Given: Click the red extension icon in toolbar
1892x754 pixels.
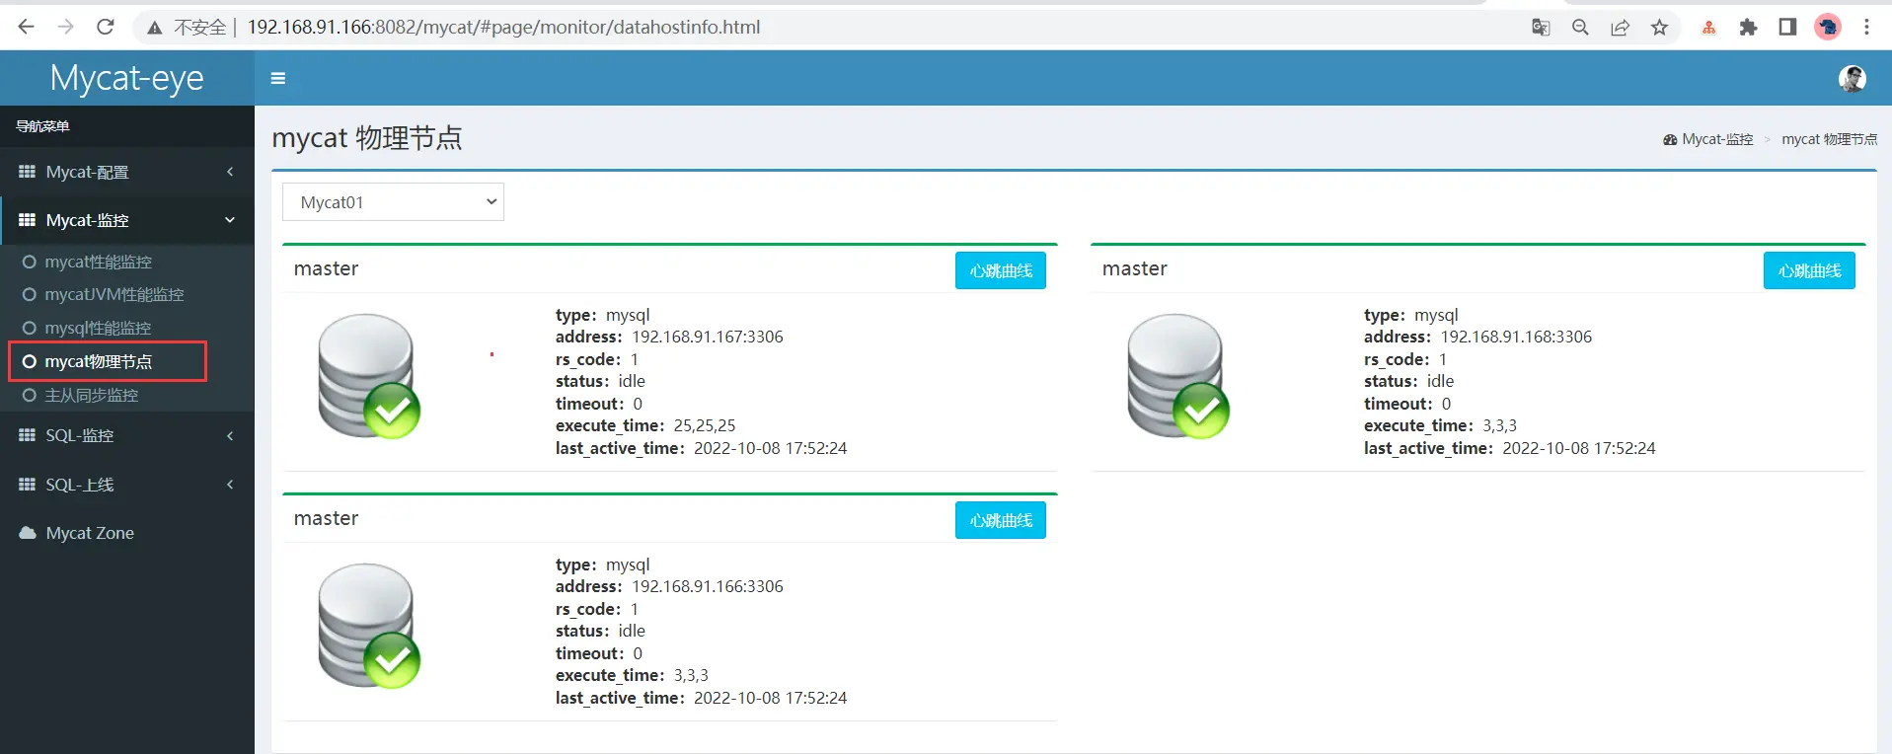Looking at the screenshot, I should 1708,27.
